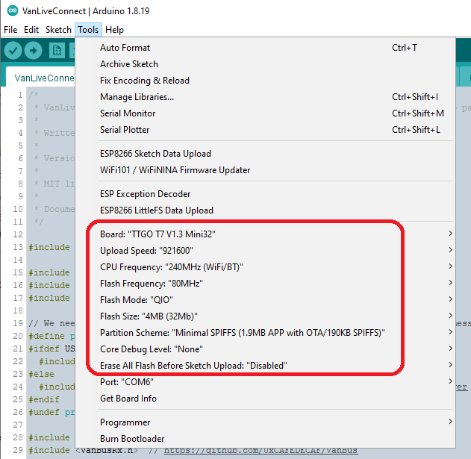
Task: Click the VanBusRx.h include on line 29
Action: click(107, 450)
